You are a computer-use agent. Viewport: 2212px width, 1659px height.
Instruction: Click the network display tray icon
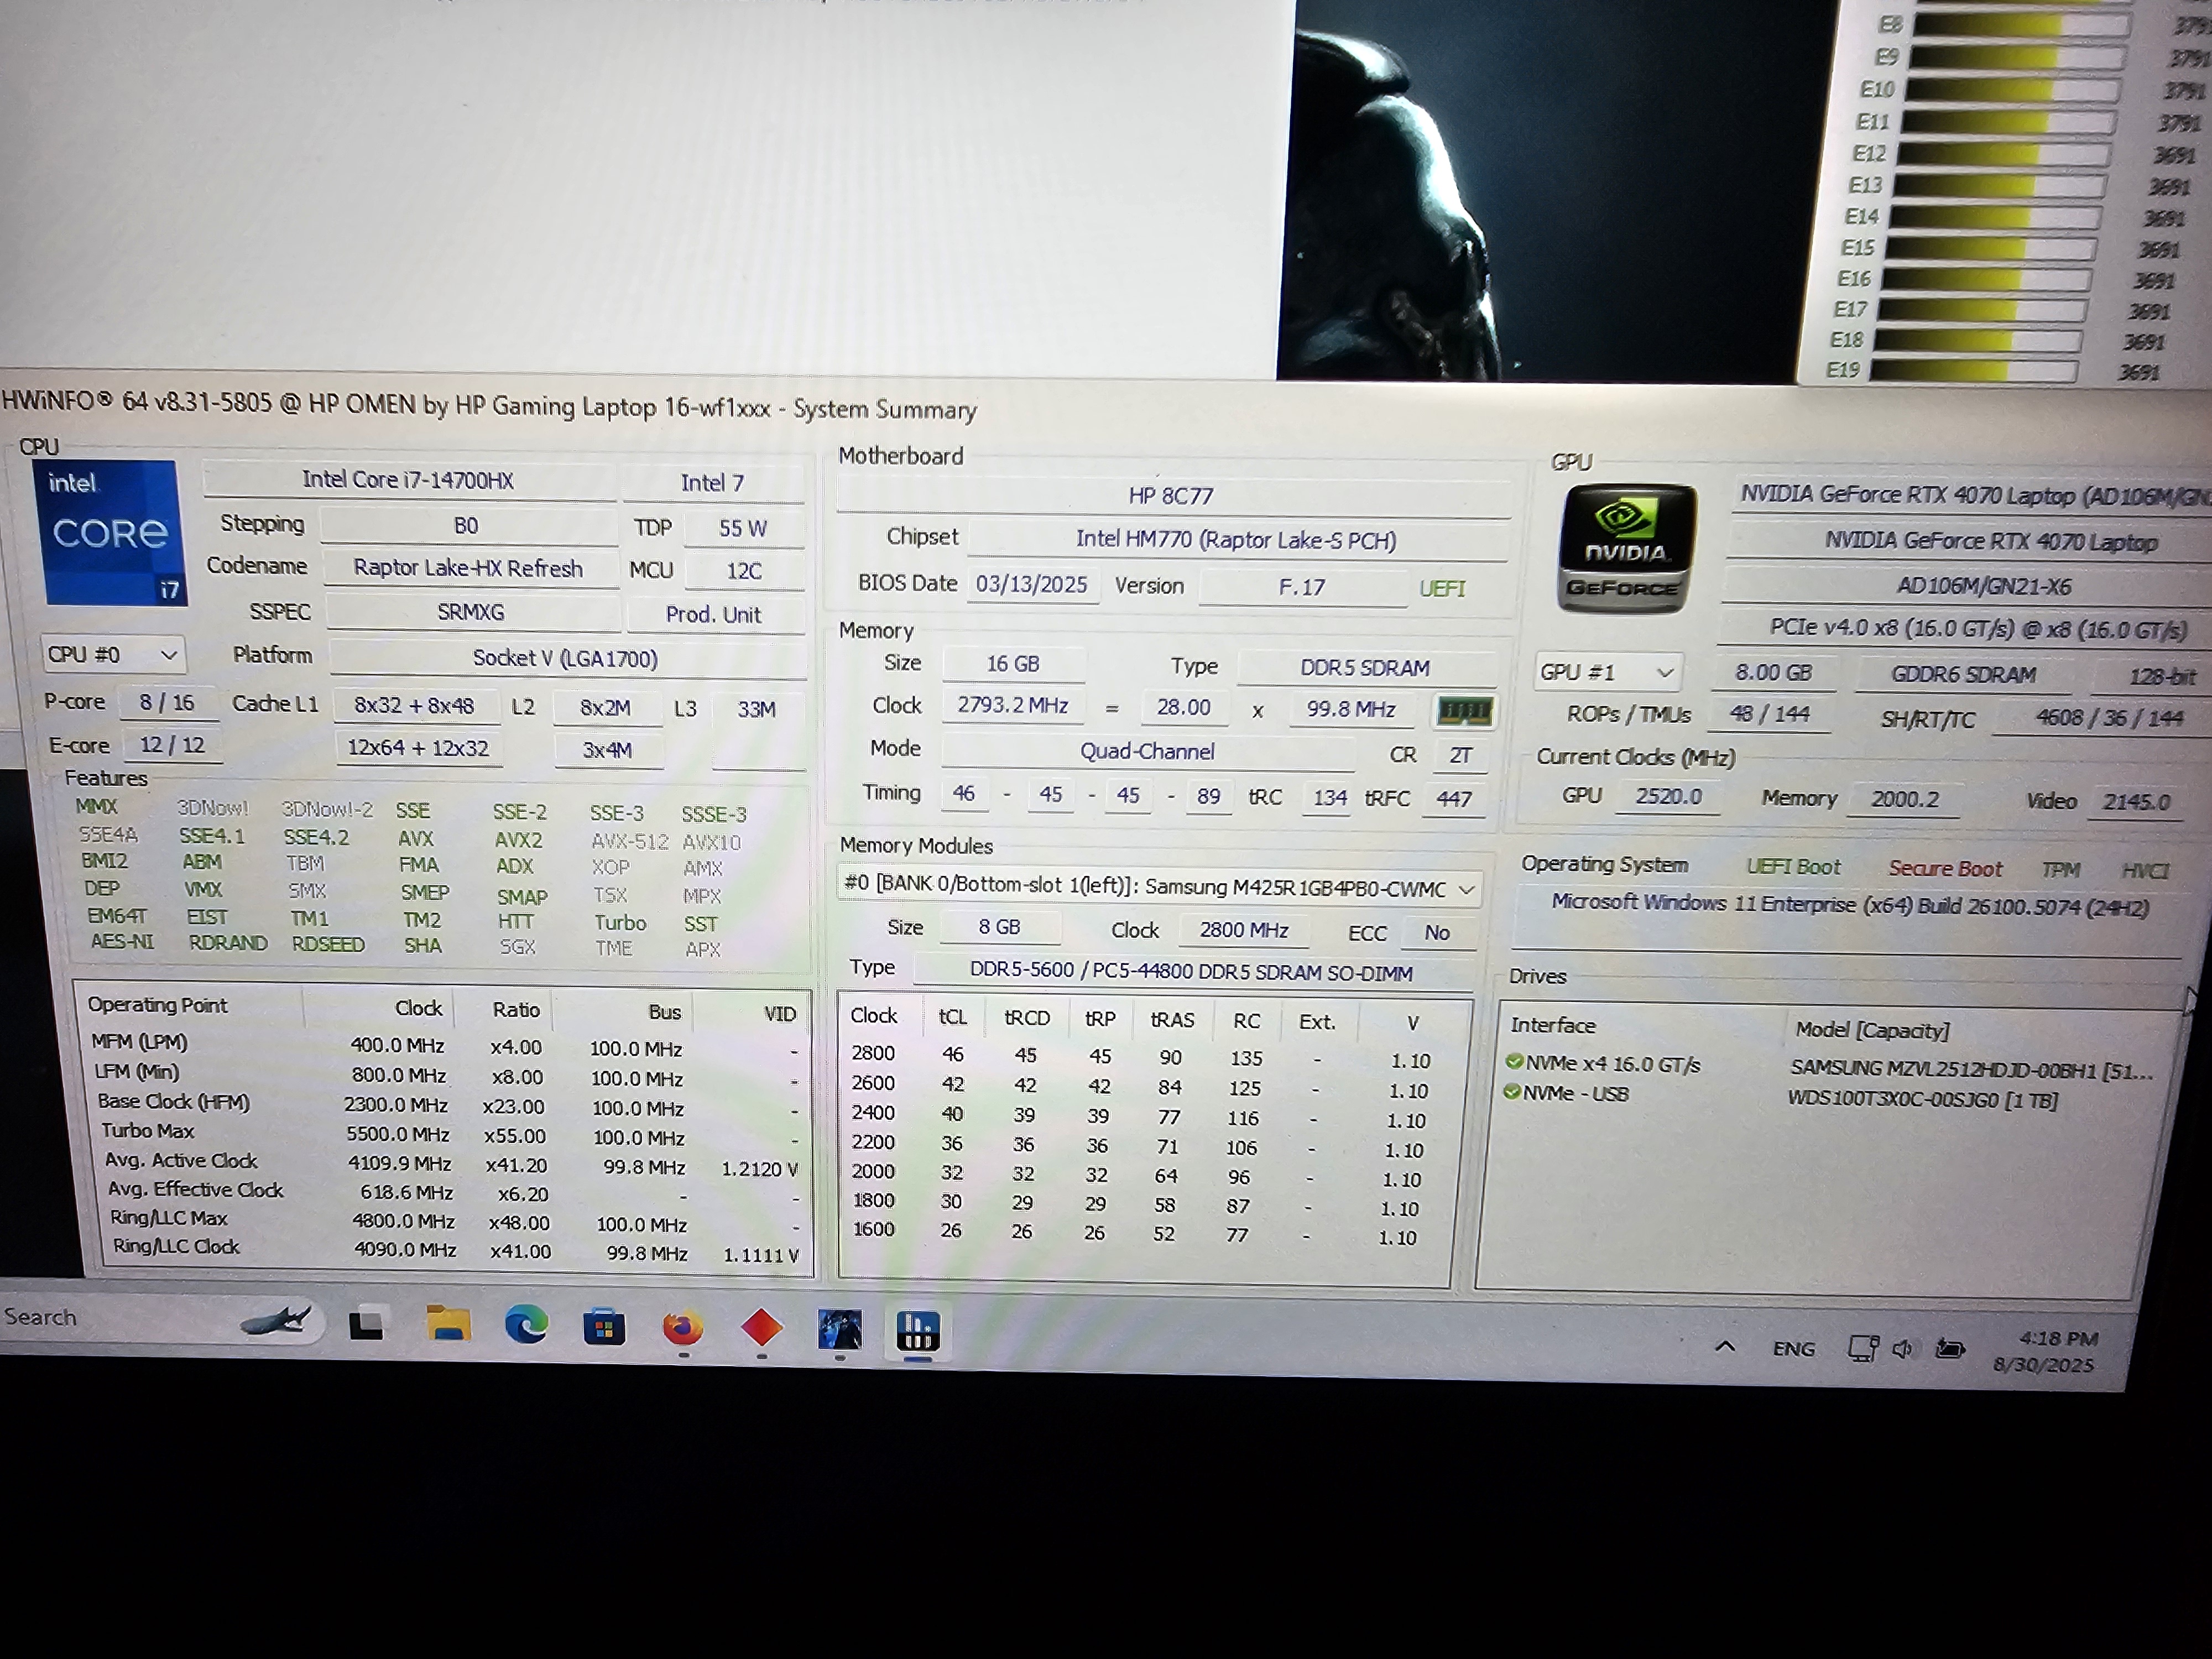tap(1862, 1348)
